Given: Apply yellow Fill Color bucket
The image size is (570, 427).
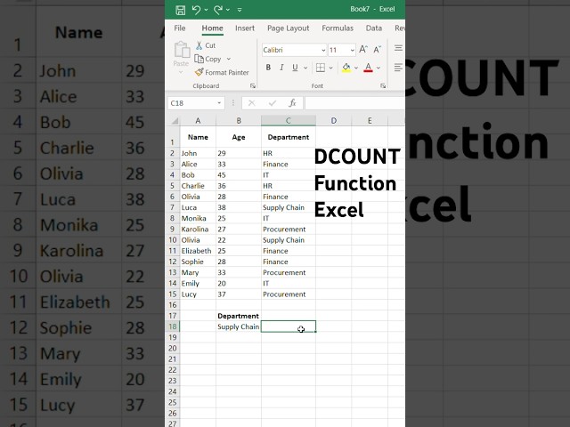Looking at the screenshot, I should click(x=346, y=68).
